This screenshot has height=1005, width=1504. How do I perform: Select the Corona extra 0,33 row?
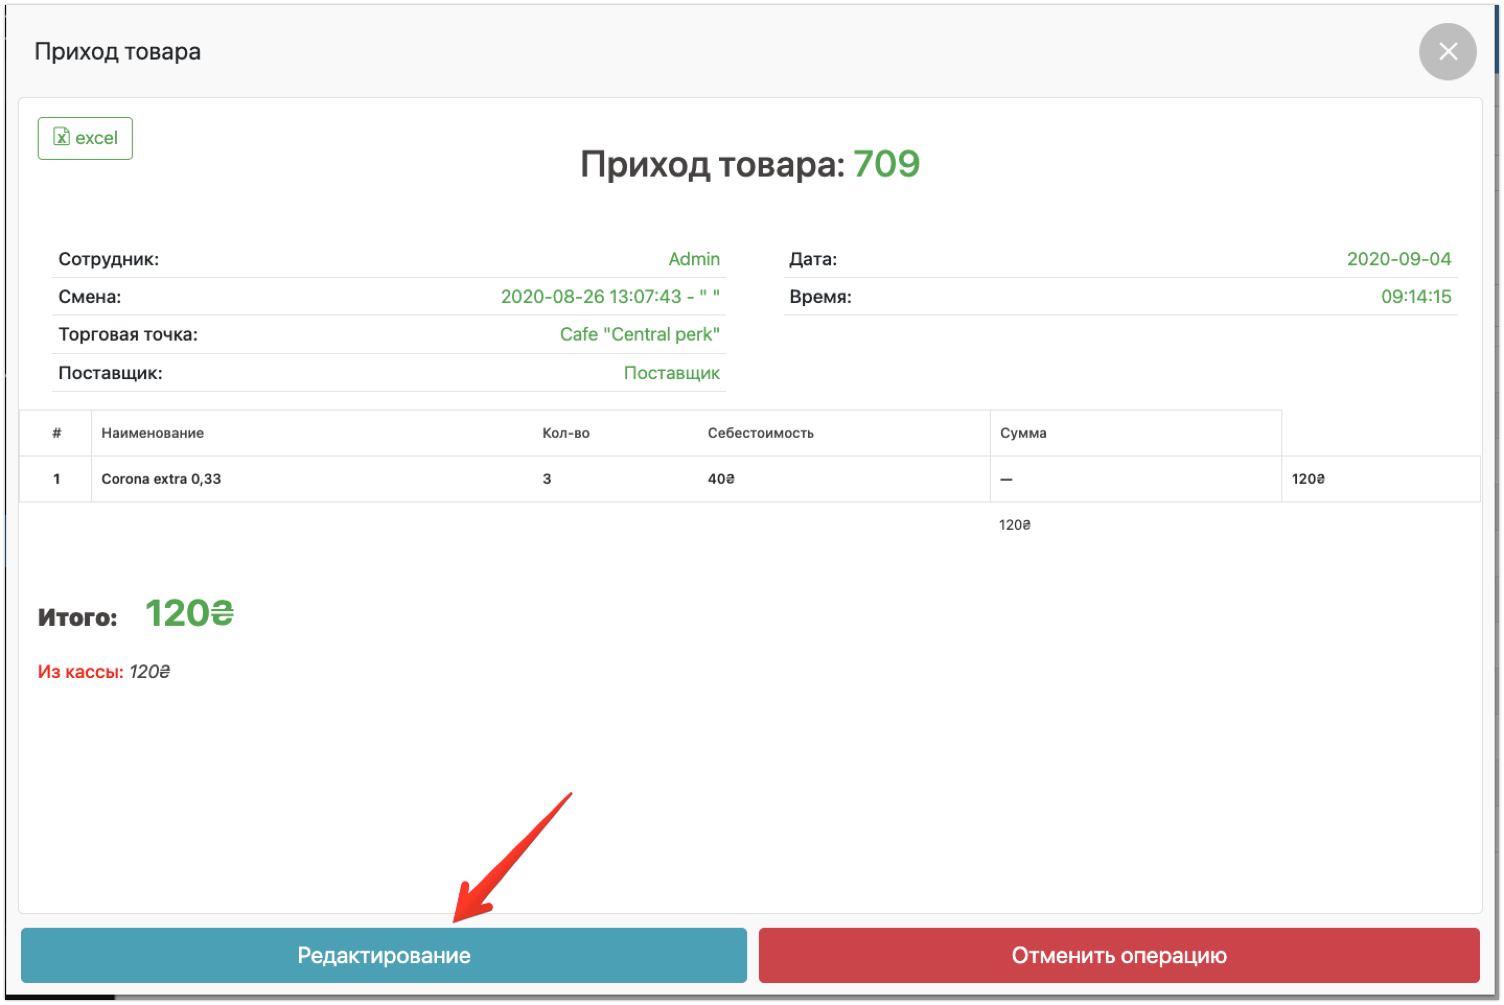(161, 479)
